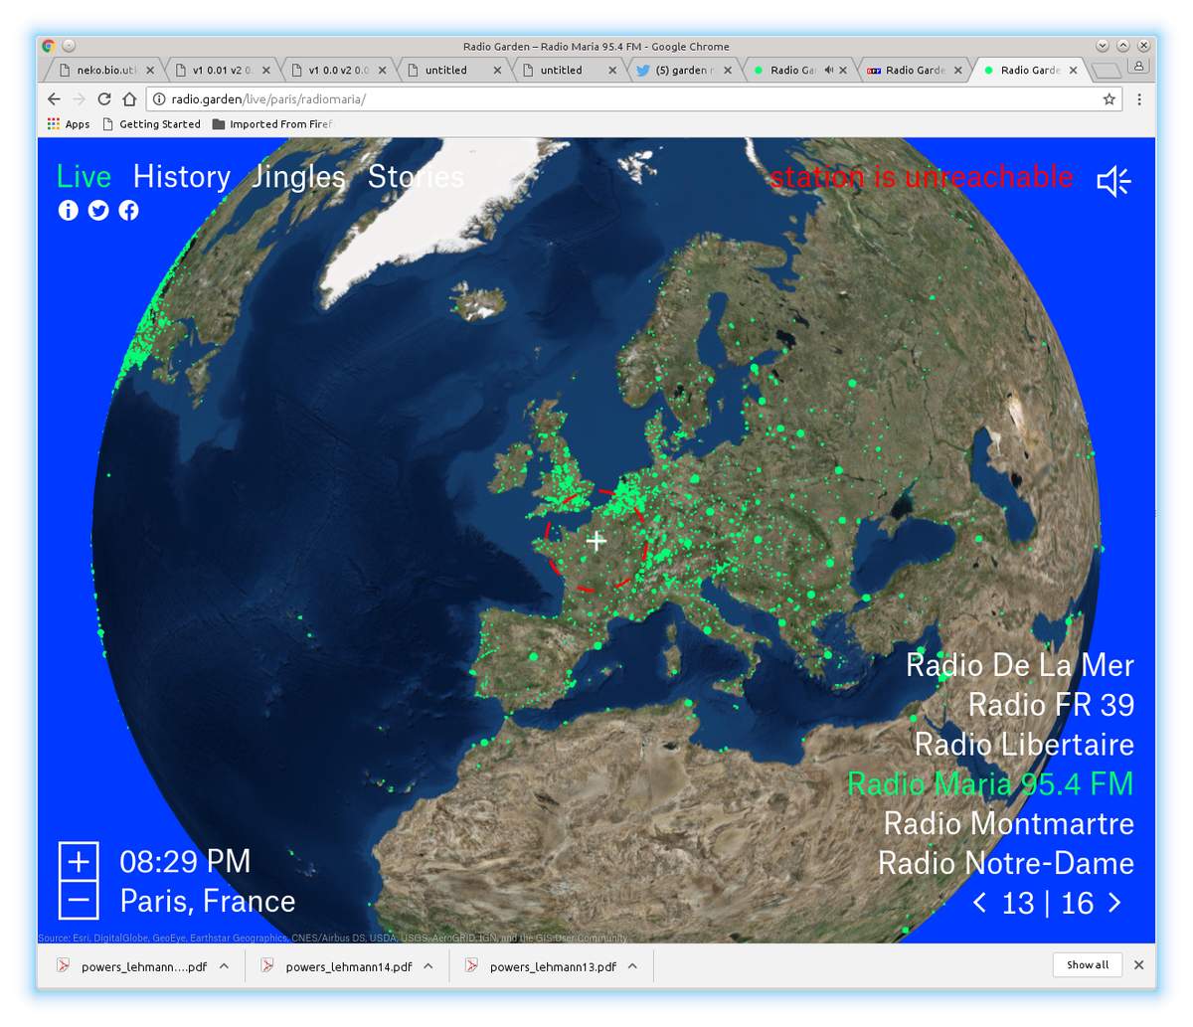Switch to the neko.bio.utk tab
1193x1027 pixels.
tap(107, 71)
